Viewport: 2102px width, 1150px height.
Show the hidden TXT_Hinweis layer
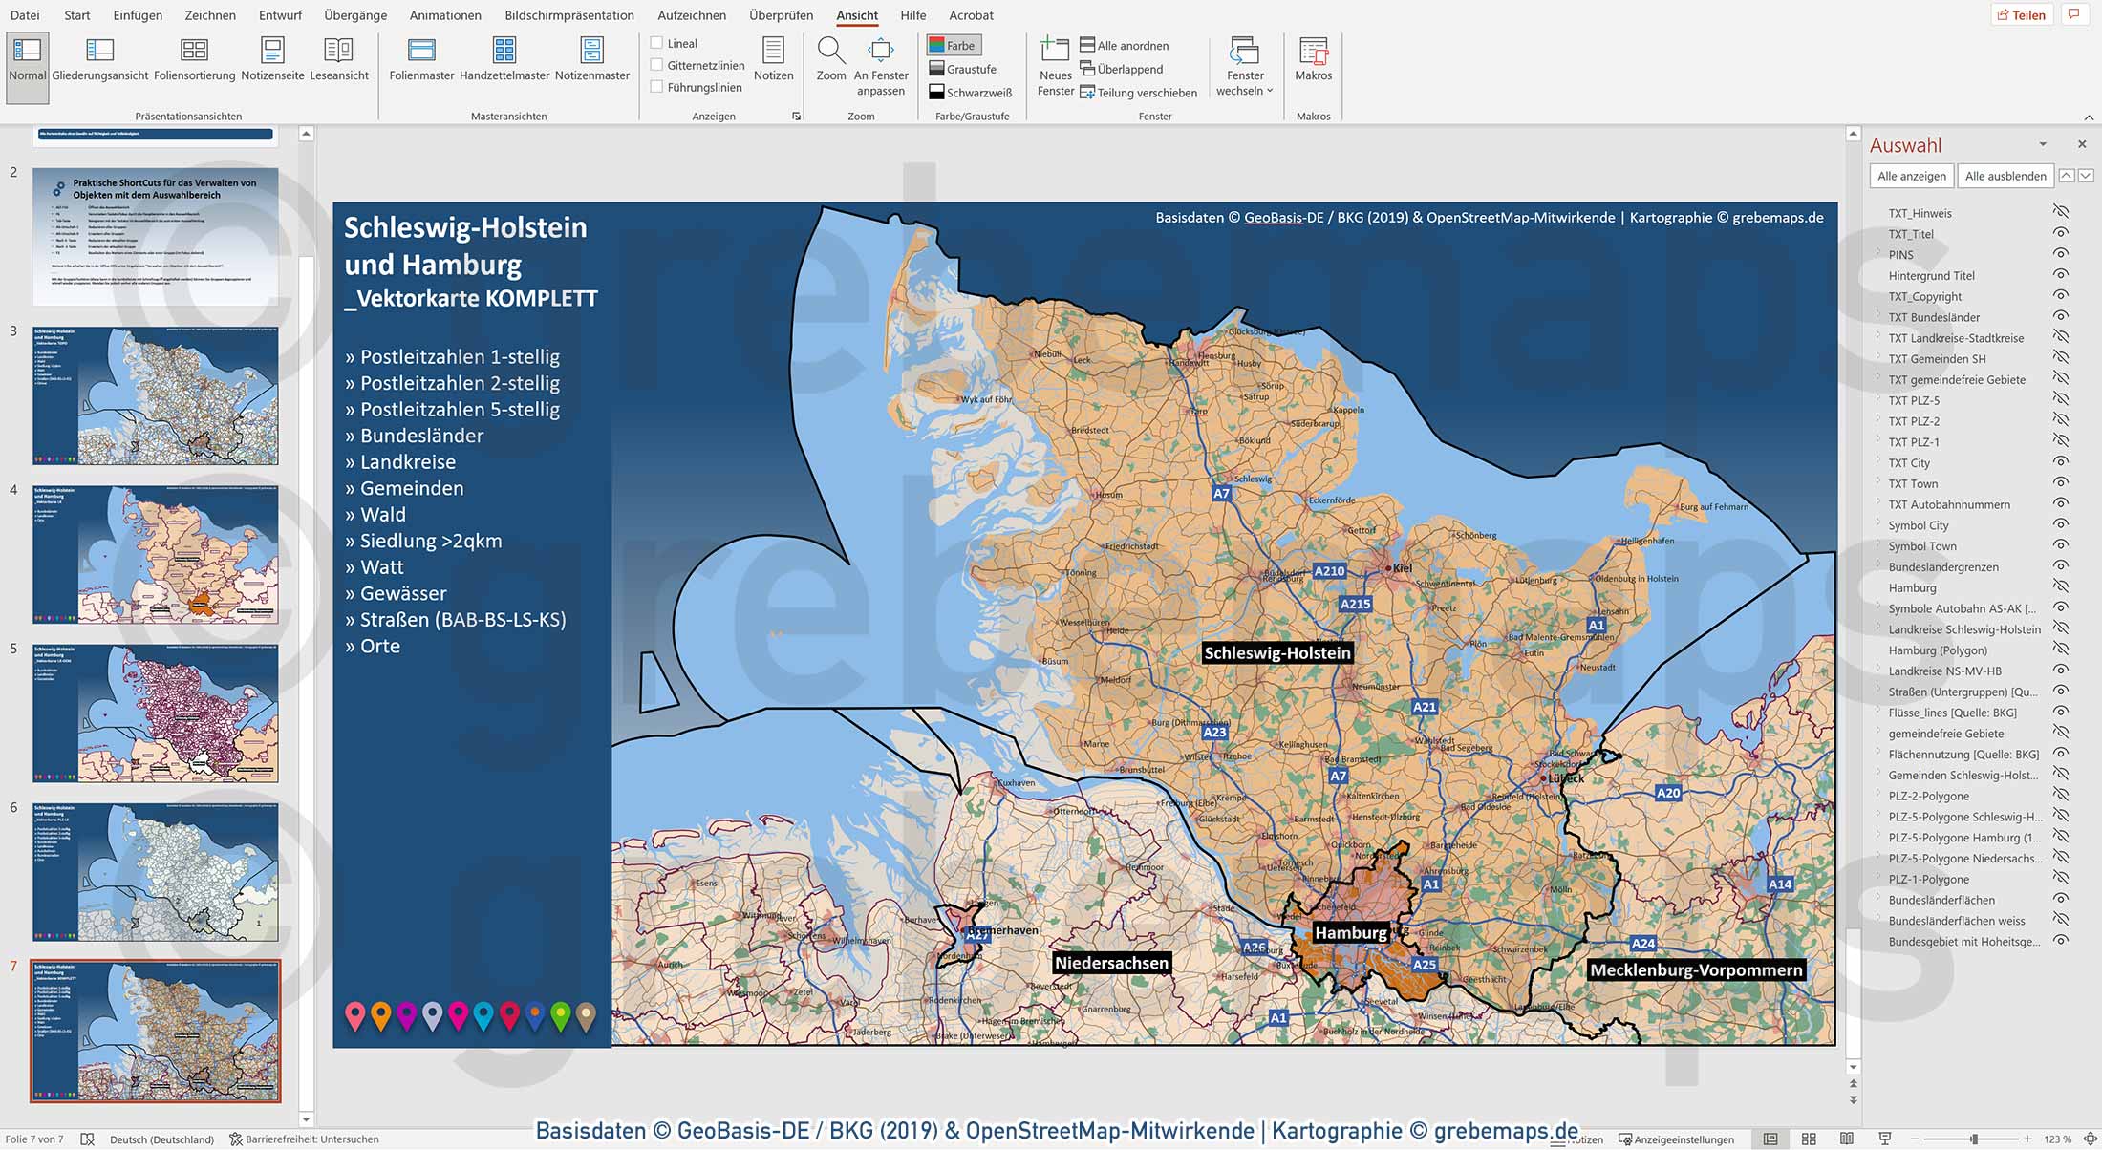click(x=2061, y=212)
